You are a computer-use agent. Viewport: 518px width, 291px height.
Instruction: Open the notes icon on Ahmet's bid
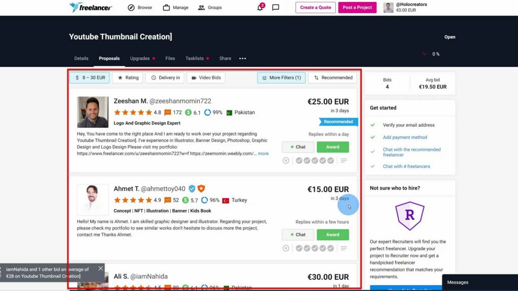coord(344,248)
